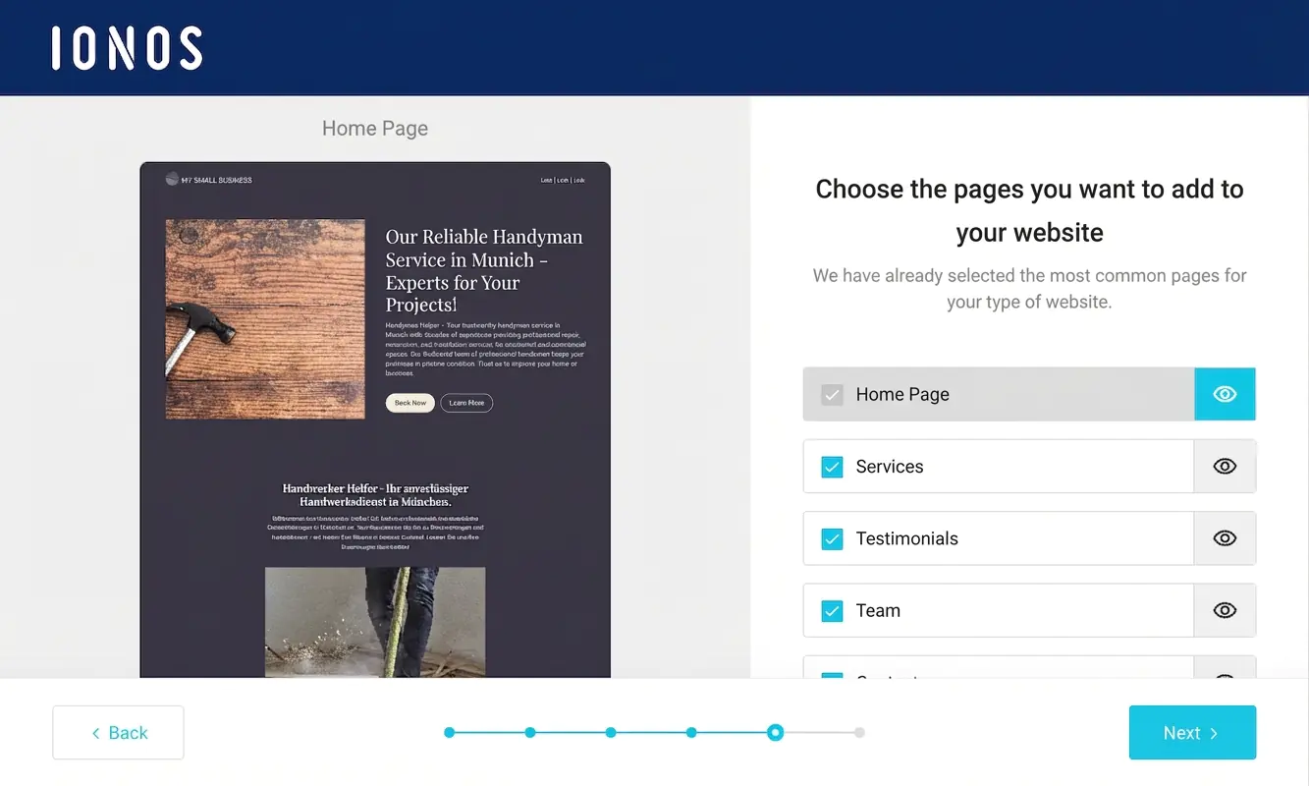Click Learn More in the site preview
Image resolution: width=1309 pixels, height=786 pixels.
click(x=465, y=403)
